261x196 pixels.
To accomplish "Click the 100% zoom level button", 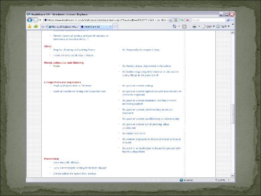I will click(x=220, y=180).
